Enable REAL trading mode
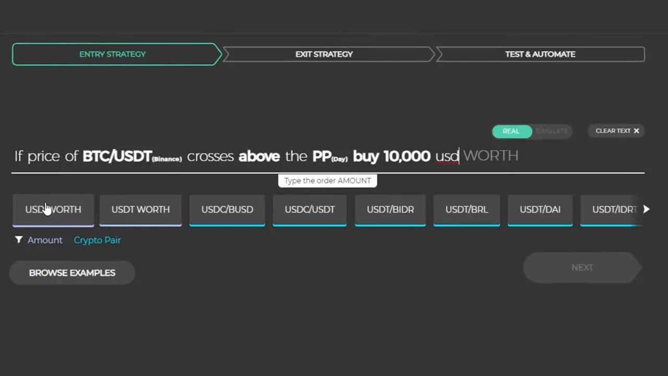Image resolution: width=668 pixels, height=376 pixels. tap(511, 131)
